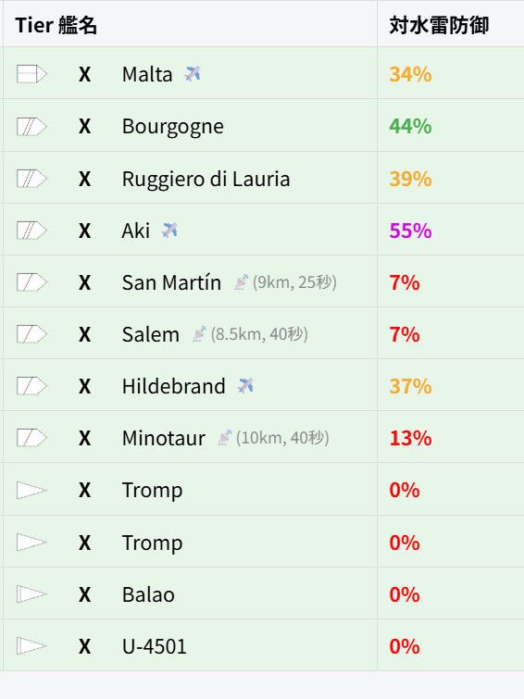
Task: Click the airplane icon beside Malta
Action: point(193,73)
